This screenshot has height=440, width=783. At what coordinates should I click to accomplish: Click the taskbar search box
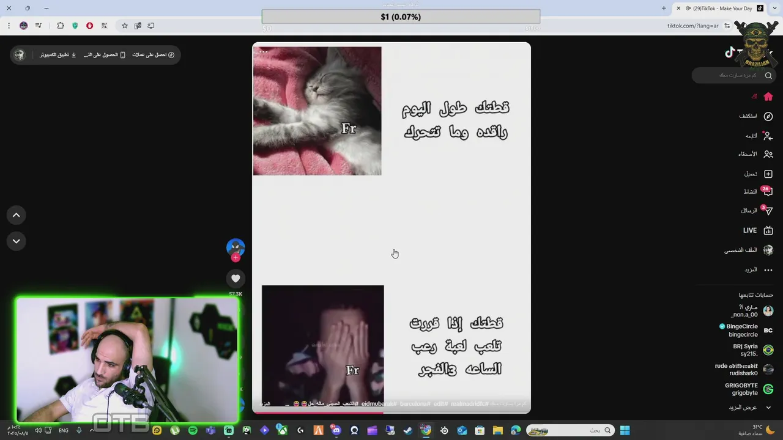coord(569,431)
